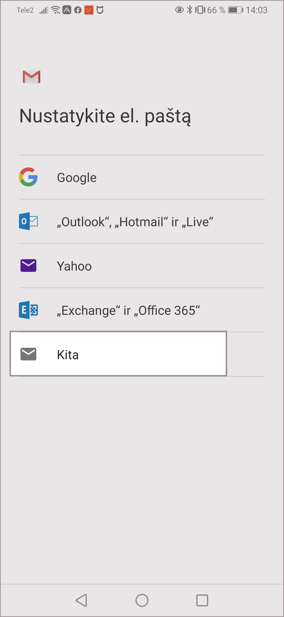Tap the eye comfort icon in status bar
Screen dimensions: 284x617
[x=179, y=10]
